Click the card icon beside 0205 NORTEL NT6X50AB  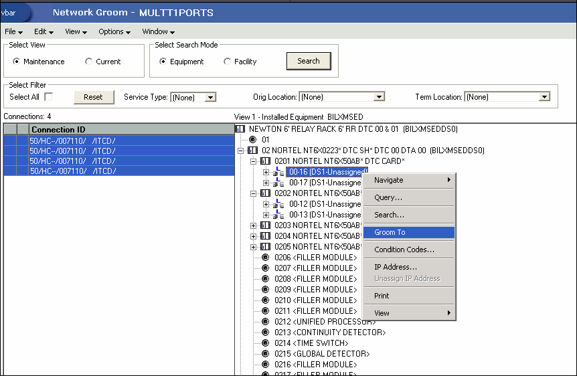265,246
